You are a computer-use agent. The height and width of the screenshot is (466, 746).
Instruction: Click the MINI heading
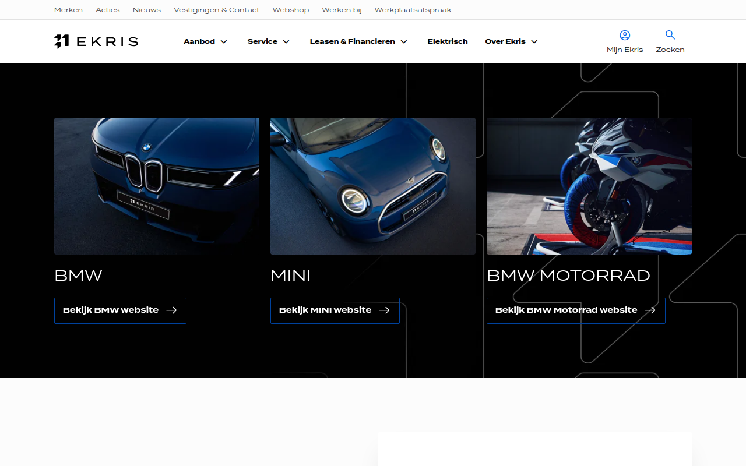291,276
